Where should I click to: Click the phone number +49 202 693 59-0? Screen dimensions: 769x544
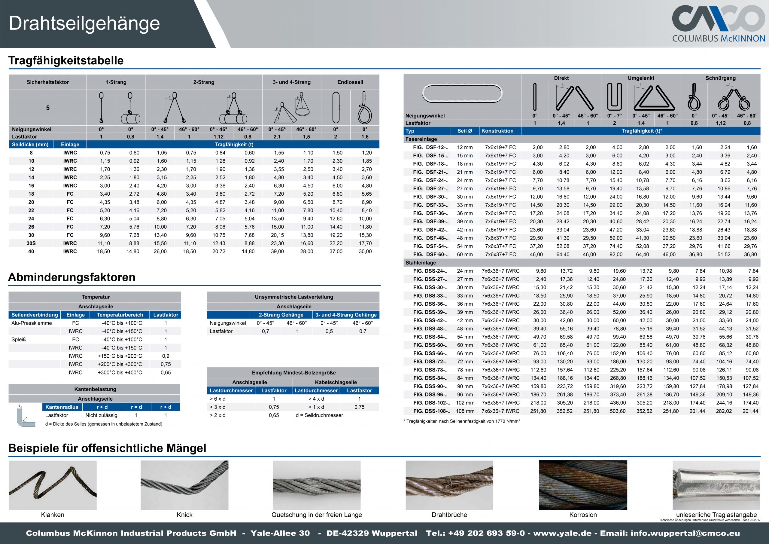pos(486,533)
